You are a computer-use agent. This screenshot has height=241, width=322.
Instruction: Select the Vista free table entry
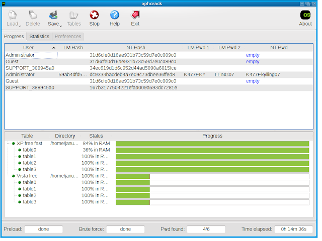click(27, 176)
